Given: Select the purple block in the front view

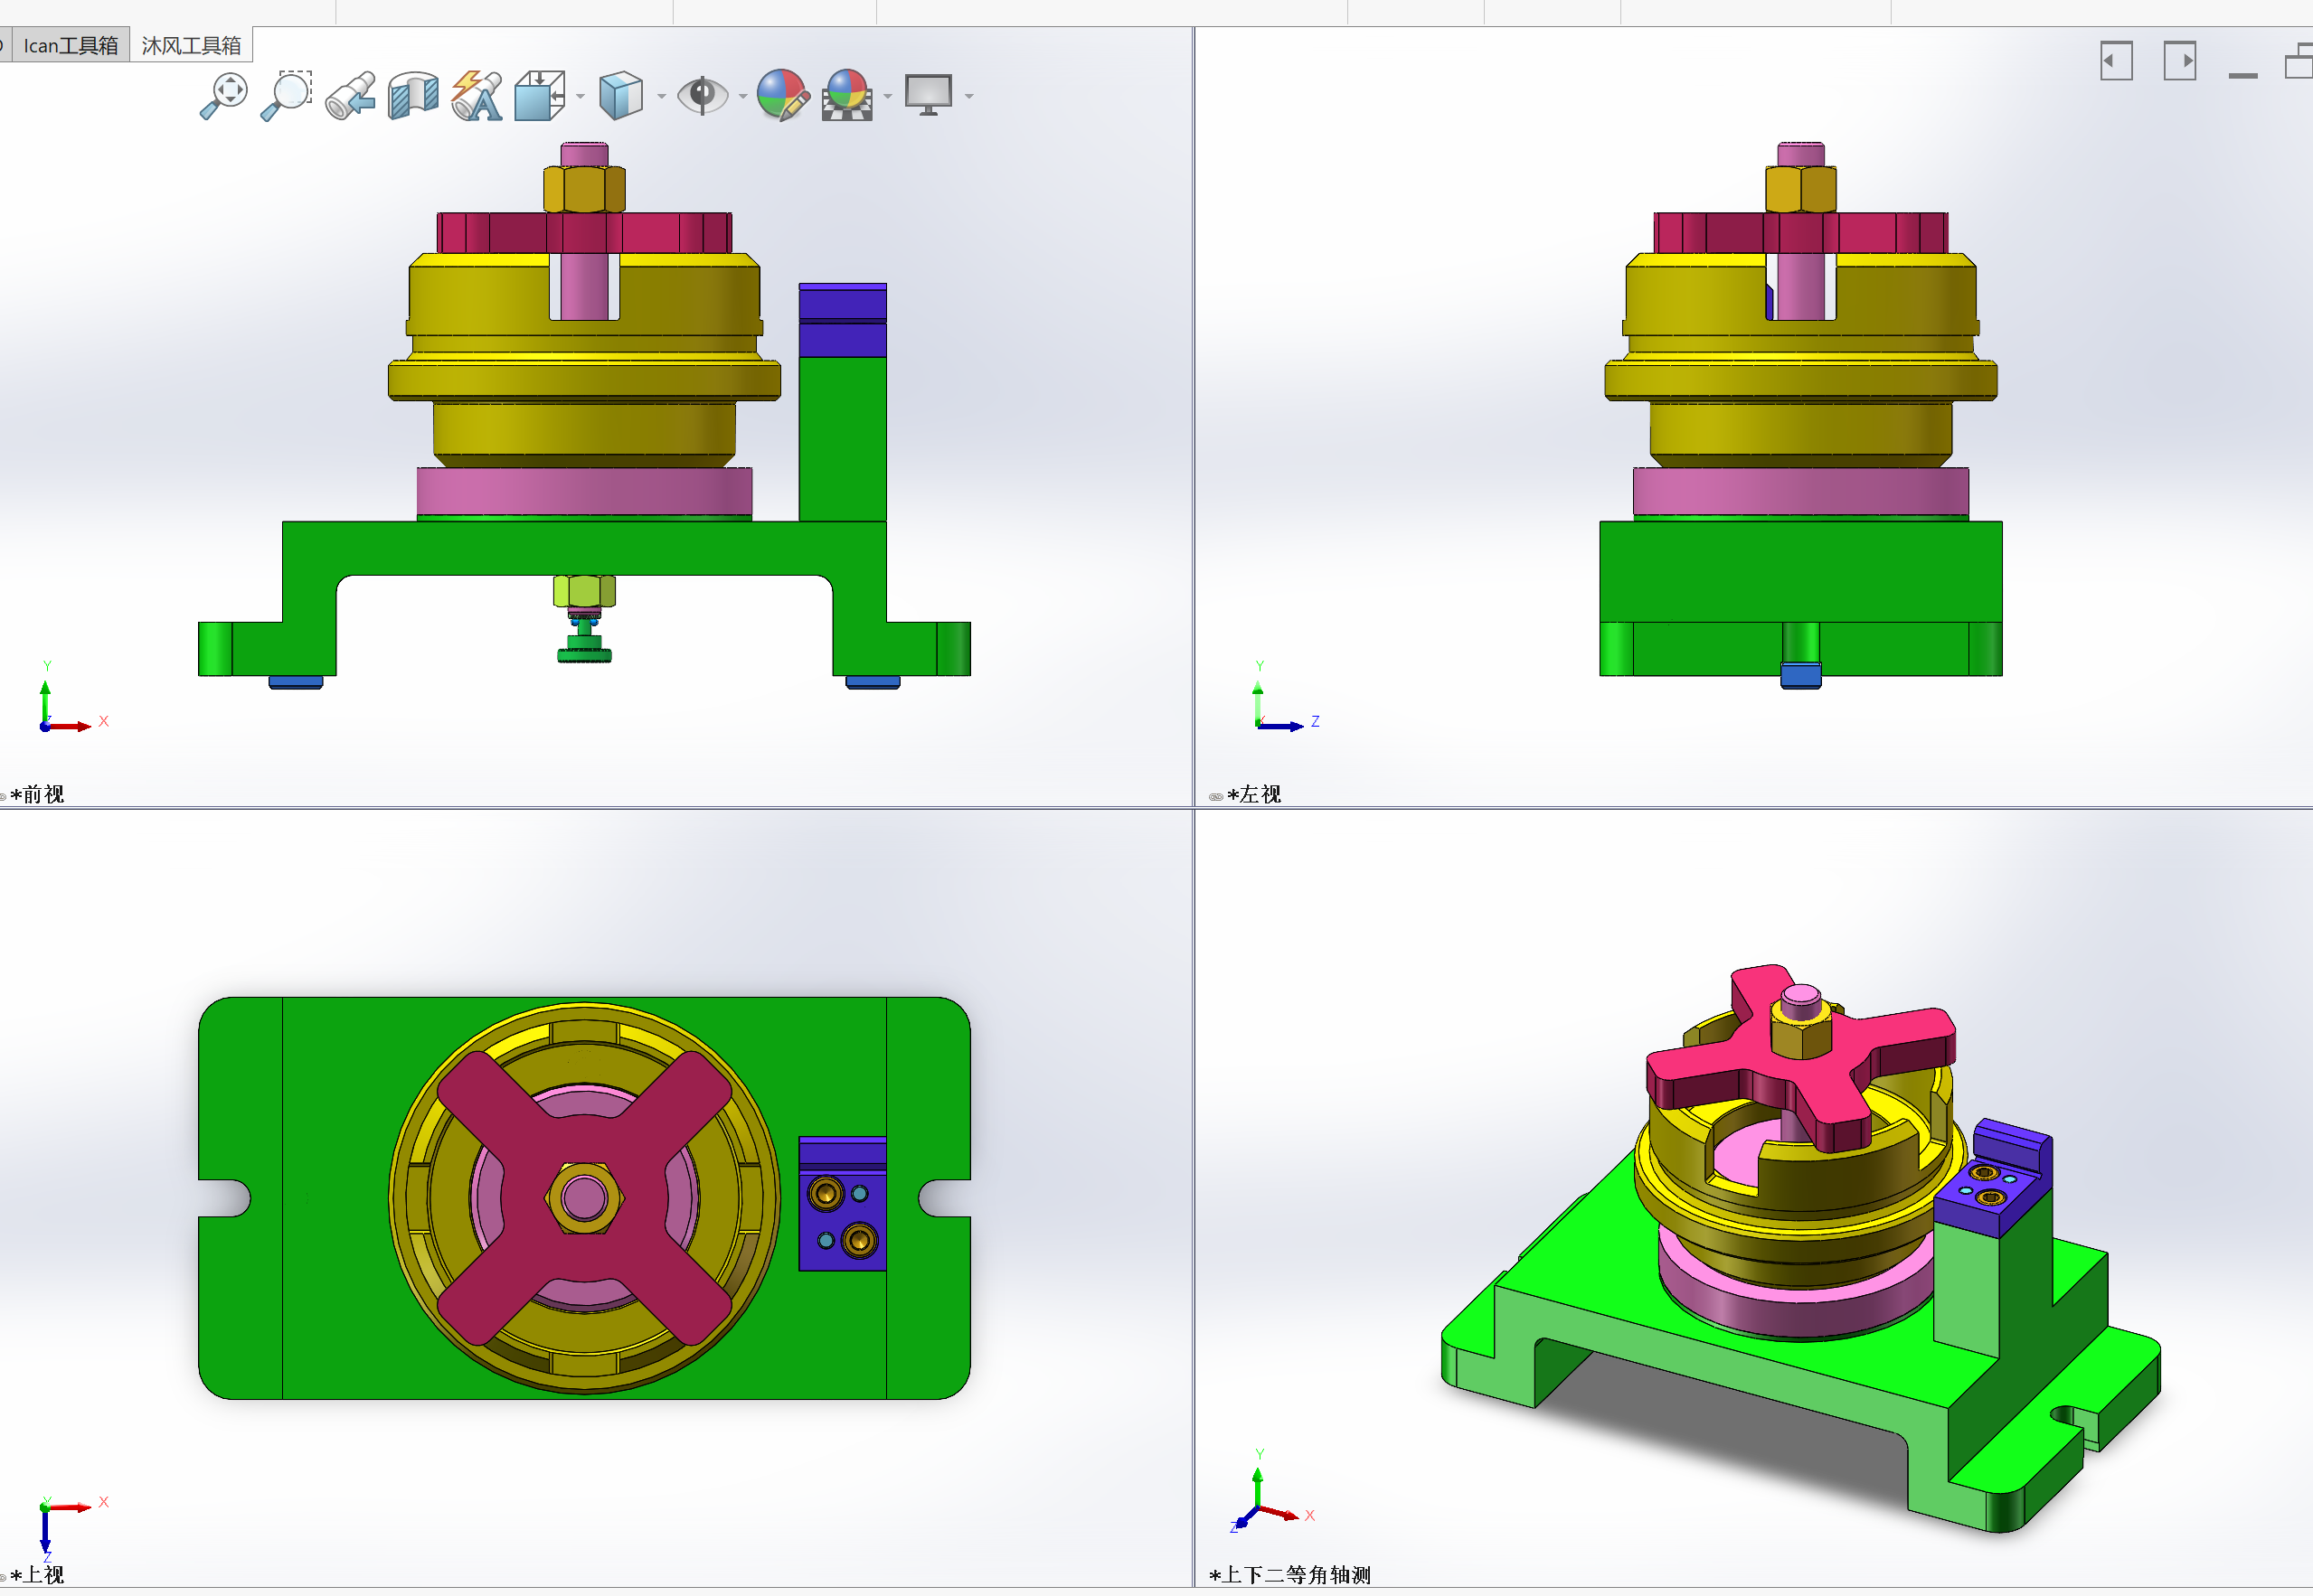Looking at the screenshot, I should click(843, 320).
